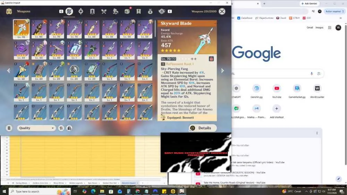
Task: Open the Food tab with crossed utensils
Action: point(104,11)
